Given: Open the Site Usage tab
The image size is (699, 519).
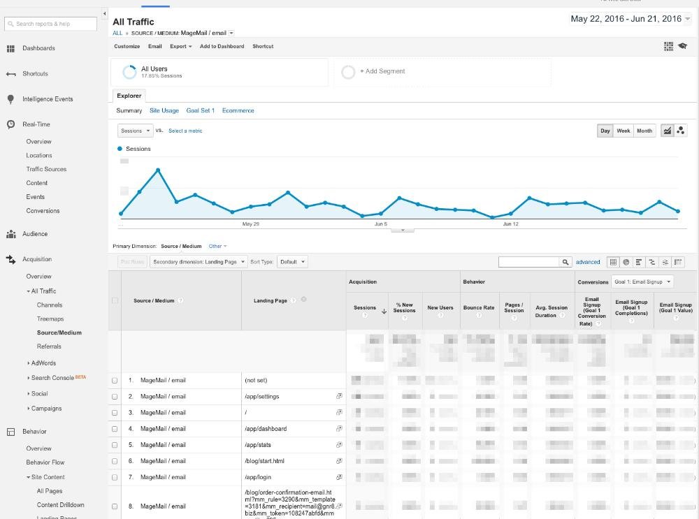Looking at the screenshot, I should [164, 110].
